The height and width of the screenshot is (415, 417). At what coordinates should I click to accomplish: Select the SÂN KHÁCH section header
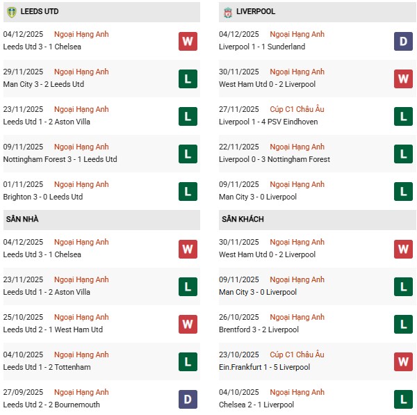[x=243, y=220]
